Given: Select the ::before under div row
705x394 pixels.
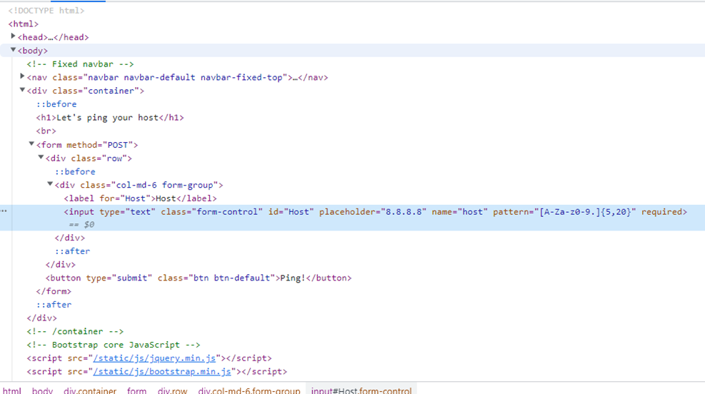Looking at the screenshot, I should [75, 171].
